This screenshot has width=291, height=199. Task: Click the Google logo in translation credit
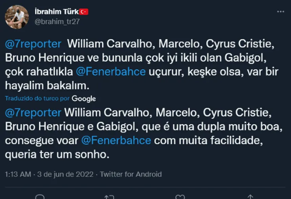84,98
